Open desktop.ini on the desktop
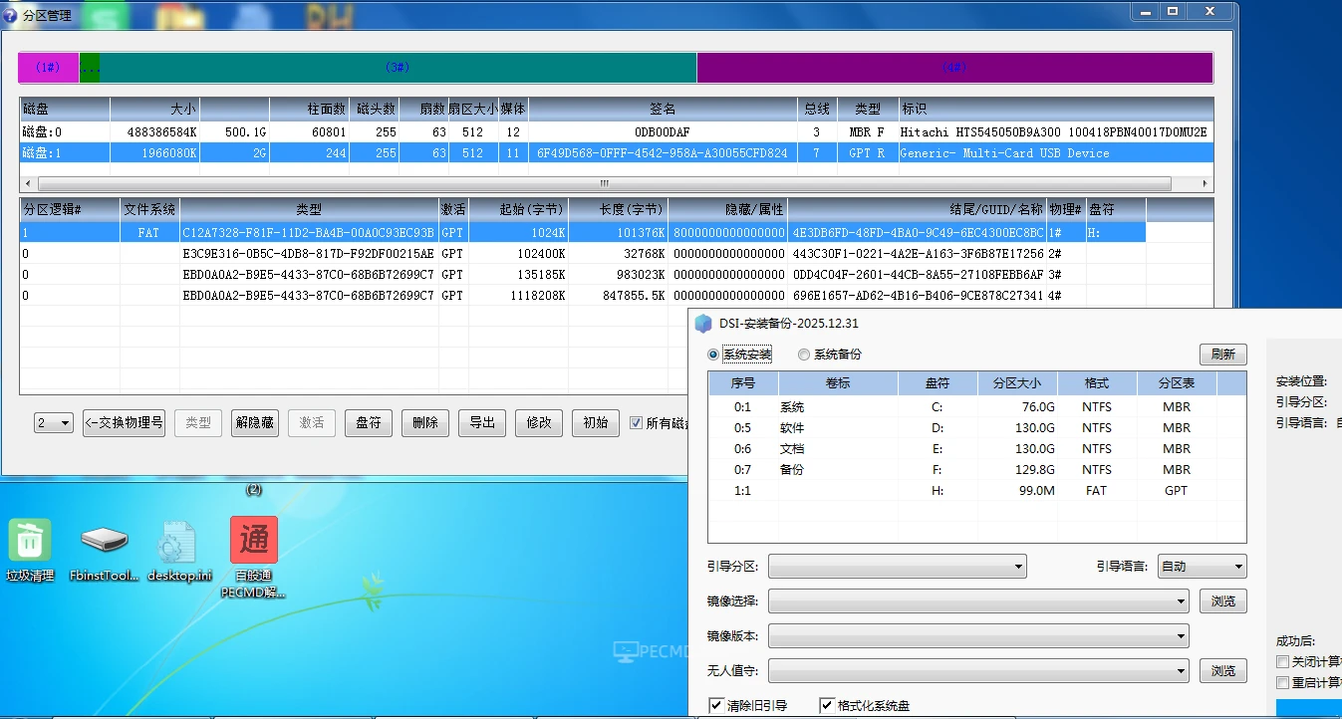1342x719 pixels. (178, 543)
